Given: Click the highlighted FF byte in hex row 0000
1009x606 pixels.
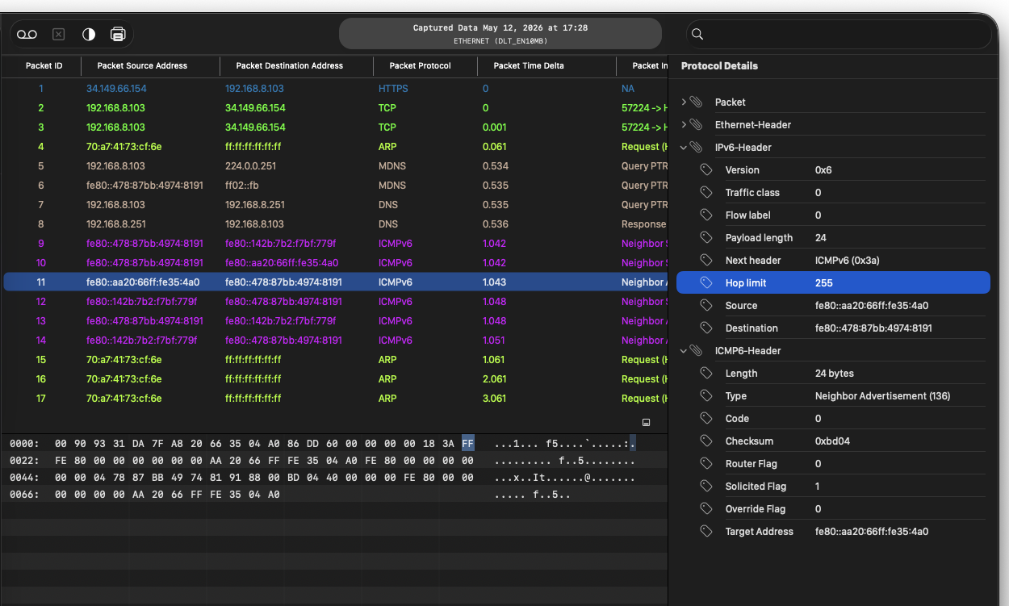Looking at the screenshot, I should [468, 444].
